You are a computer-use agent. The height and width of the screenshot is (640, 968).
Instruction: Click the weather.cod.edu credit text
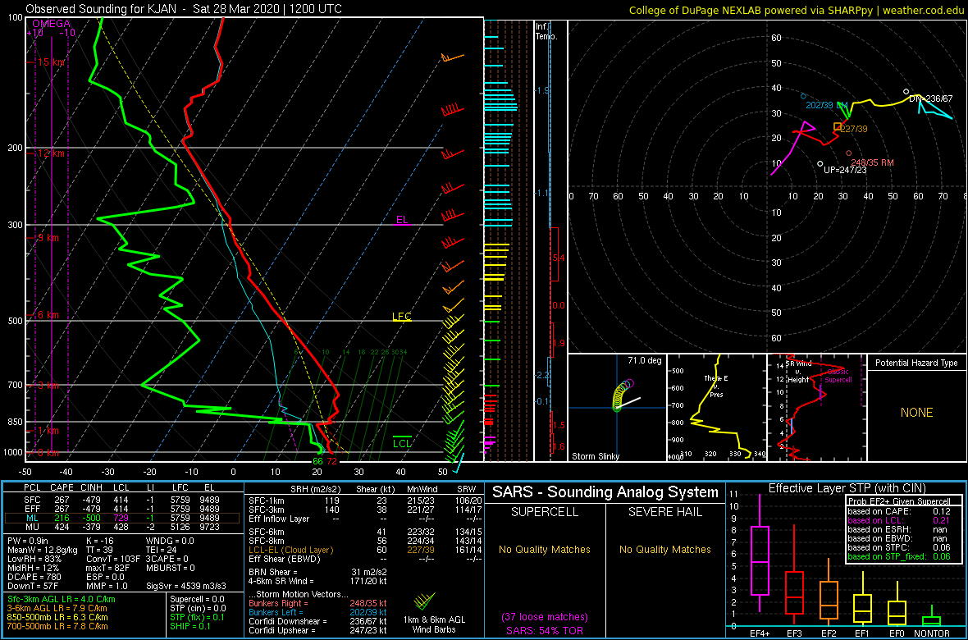coord(924,10)
